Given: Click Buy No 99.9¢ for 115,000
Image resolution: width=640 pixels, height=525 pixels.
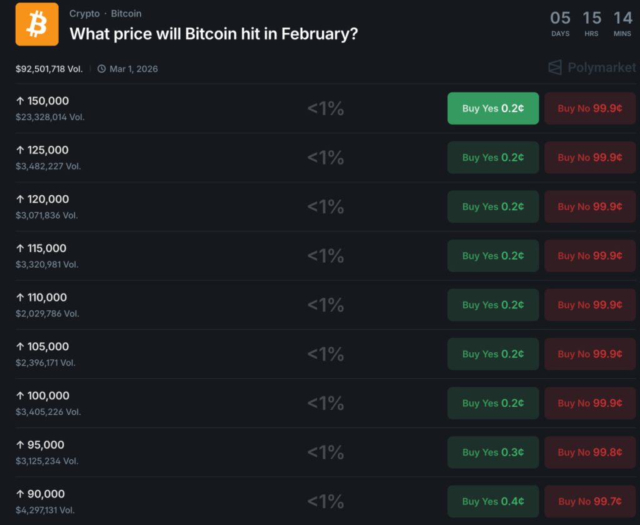Looking at the screenshot, I should click(x=589, y=255).
